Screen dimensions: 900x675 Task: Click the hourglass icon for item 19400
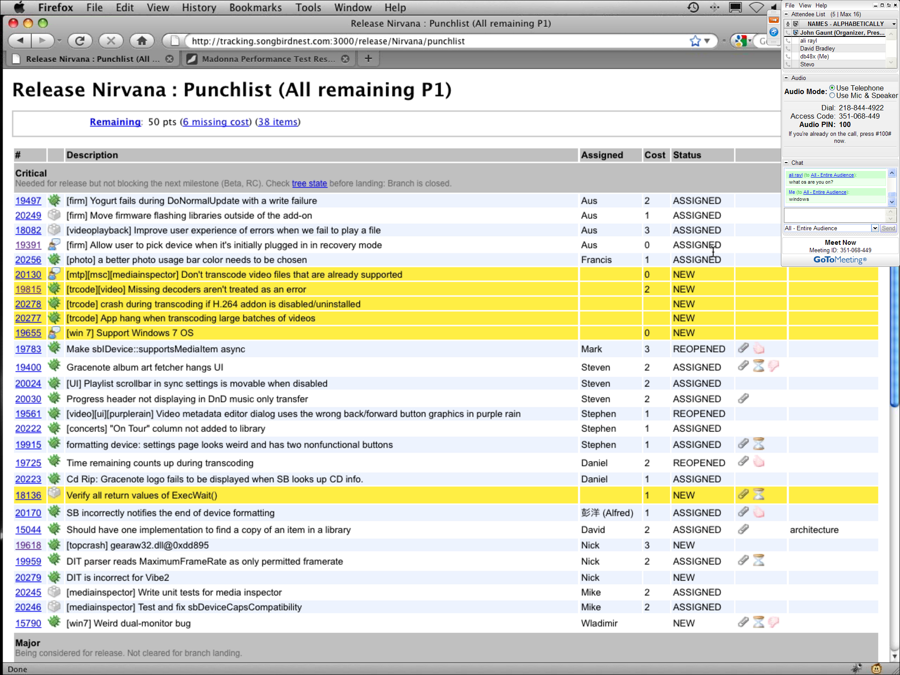pyautogui.click(x=758, y=366)
